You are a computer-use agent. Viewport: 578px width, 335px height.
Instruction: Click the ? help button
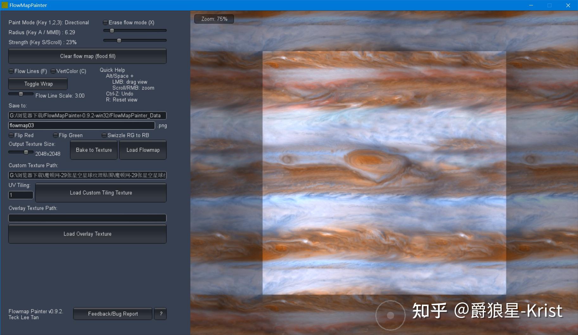(160, 313)
